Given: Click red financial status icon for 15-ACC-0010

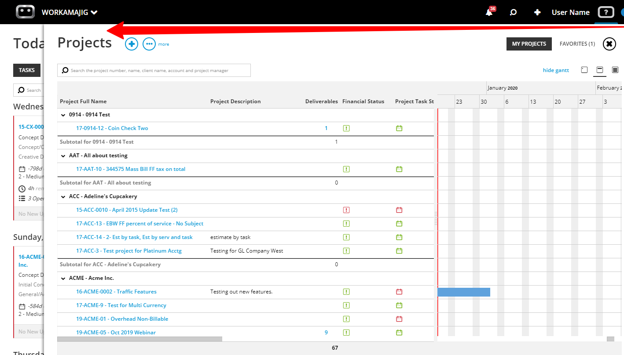Looking at the screenshot, I should click(346, 210).
